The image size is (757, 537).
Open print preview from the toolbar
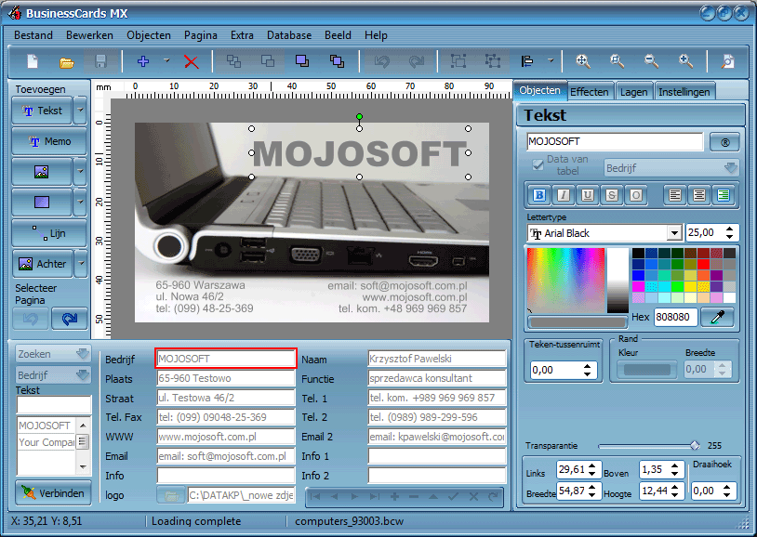(x=727, y=61)
